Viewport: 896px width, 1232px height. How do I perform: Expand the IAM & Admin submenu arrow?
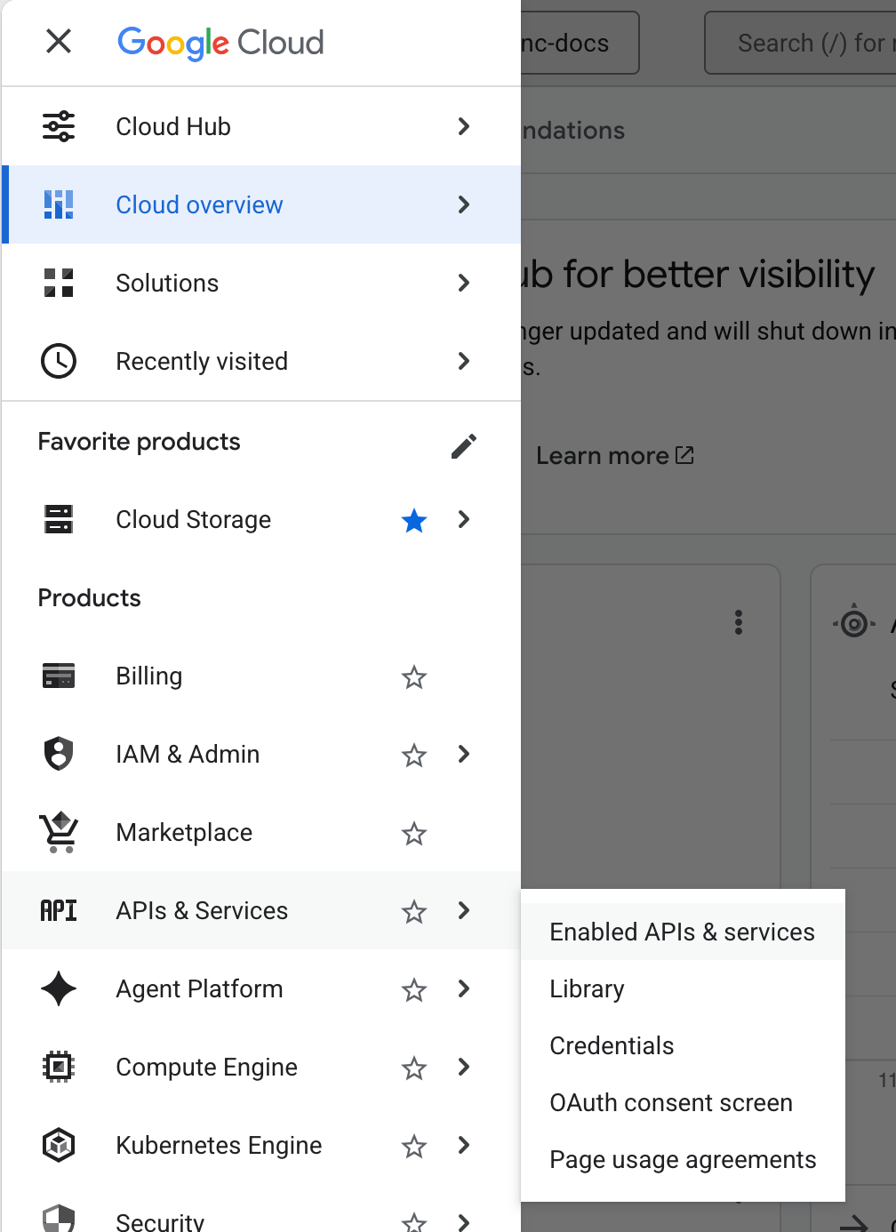coord(463,754)
